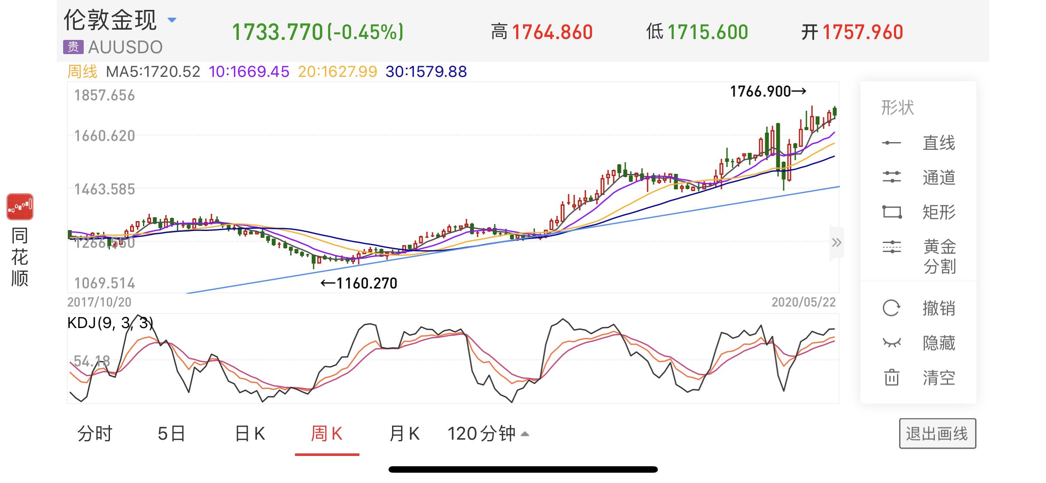Tap the iOS home indicator bar
Viewport: 1046px width, 483px height.
523,469
